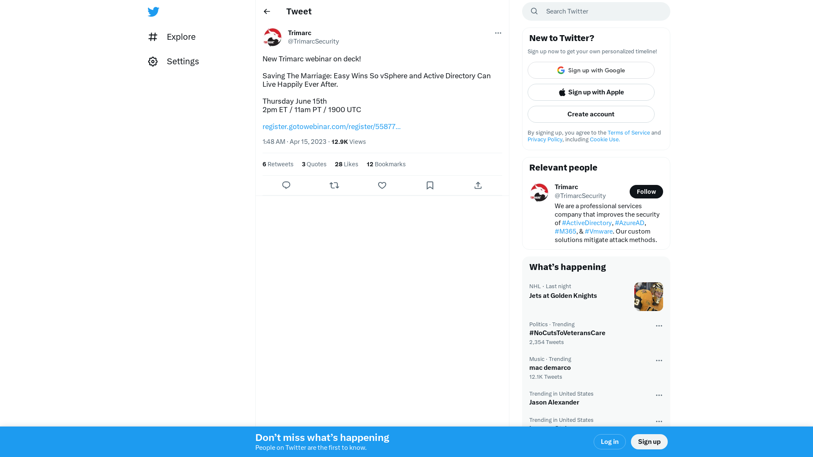This screenshot has width=813, height=457.
Task: Click the Retweet icon on the tweet
Action: tap(334, 184)
